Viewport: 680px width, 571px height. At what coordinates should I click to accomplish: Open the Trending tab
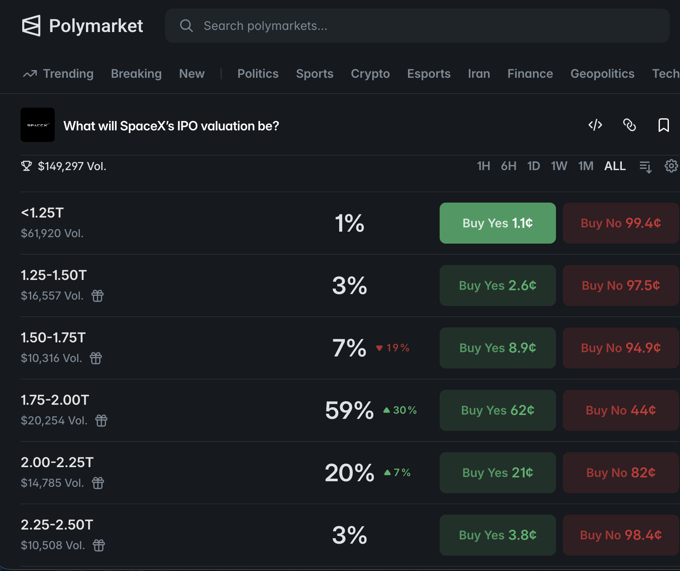pos(58,74)
